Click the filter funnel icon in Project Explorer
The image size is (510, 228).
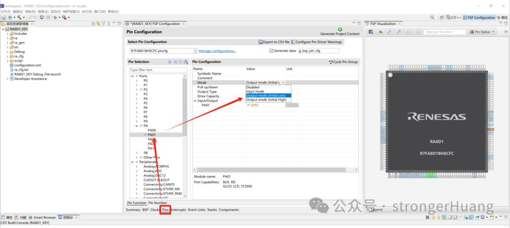tap(103, 24)
